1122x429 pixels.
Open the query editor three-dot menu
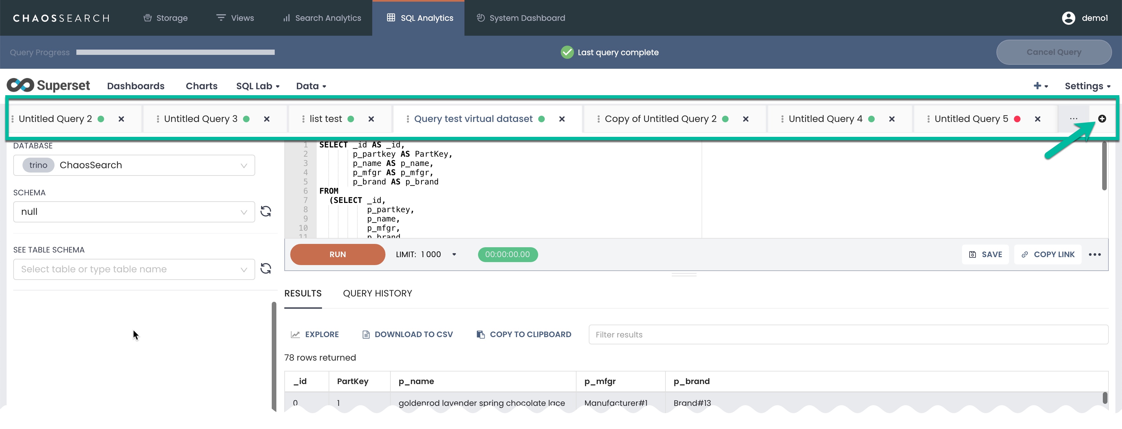click(x=1094, y=254)
